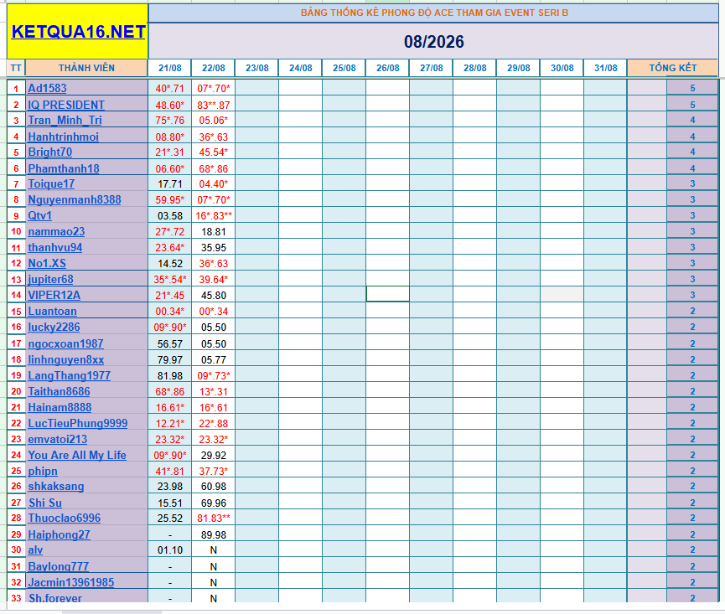Open member link IQ PRESIDENT
This screenshot has width=725, height=614.
[x=66, y=105]
